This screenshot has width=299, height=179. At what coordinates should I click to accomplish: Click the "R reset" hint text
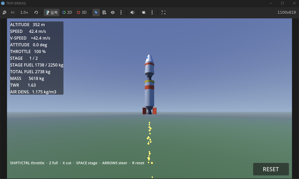[x=138, y=163]
